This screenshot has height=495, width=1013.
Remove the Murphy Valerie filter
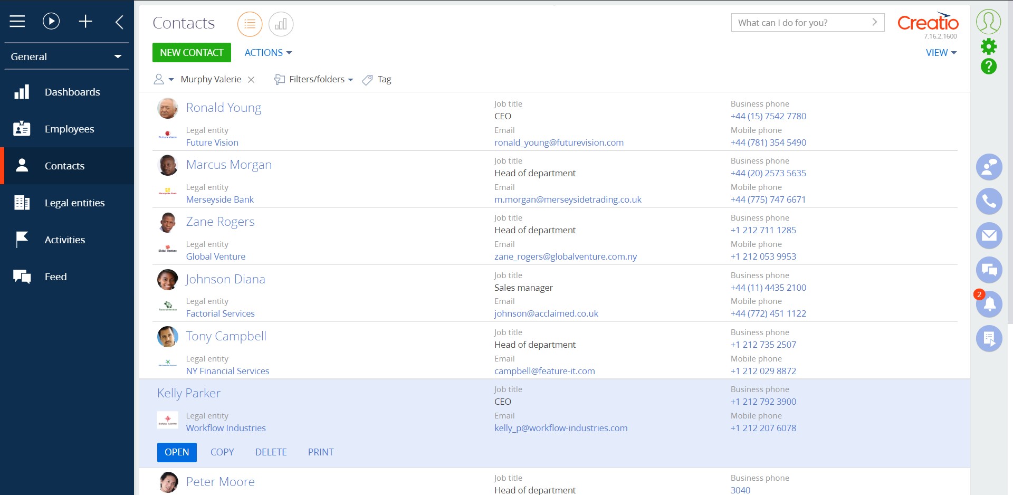coord(251,80)
